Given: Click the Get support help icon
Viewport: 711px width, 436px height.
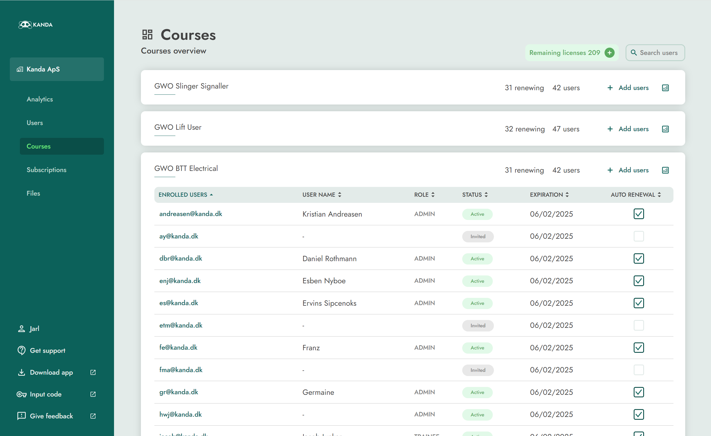Looking at the screenshot, I should 21,350.
